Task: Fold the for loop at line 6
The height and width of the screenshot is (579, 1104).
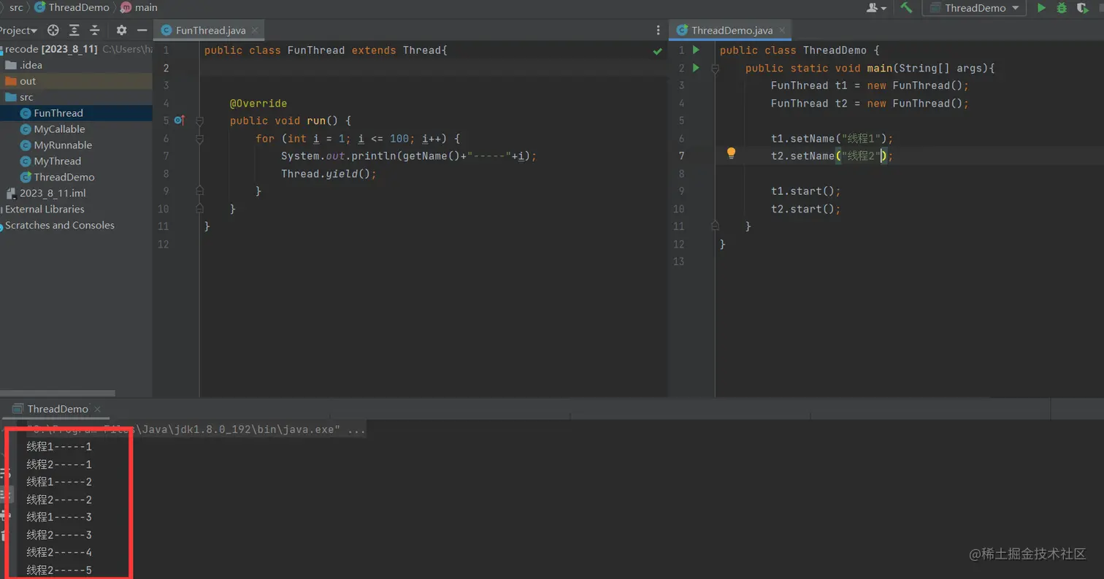Action: coord(199,139)
